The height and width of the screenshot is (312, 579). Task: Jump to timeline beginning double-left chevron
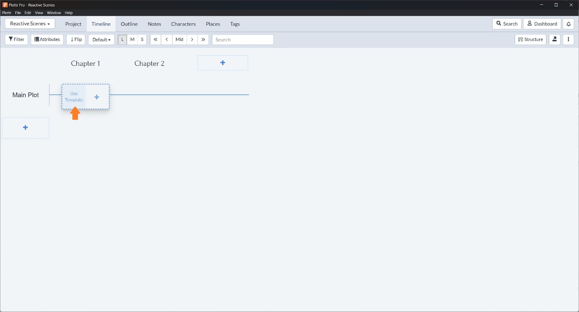pyautogui.click(x=156, y=39)
